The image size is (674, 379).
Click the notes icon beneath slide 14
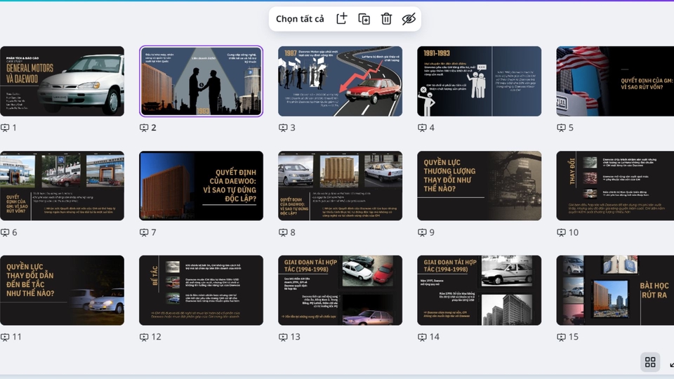[423, 337]
